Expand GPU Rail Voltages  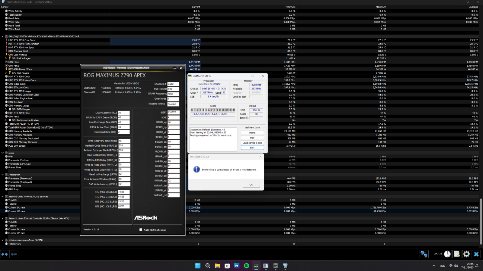pos(6,58)
